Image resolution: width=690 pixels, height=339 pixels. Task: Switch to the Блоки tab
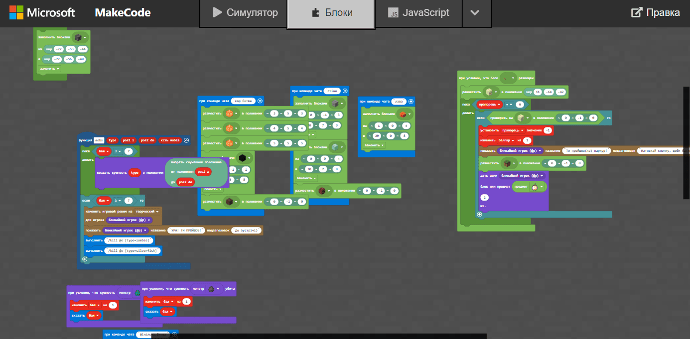331,13
